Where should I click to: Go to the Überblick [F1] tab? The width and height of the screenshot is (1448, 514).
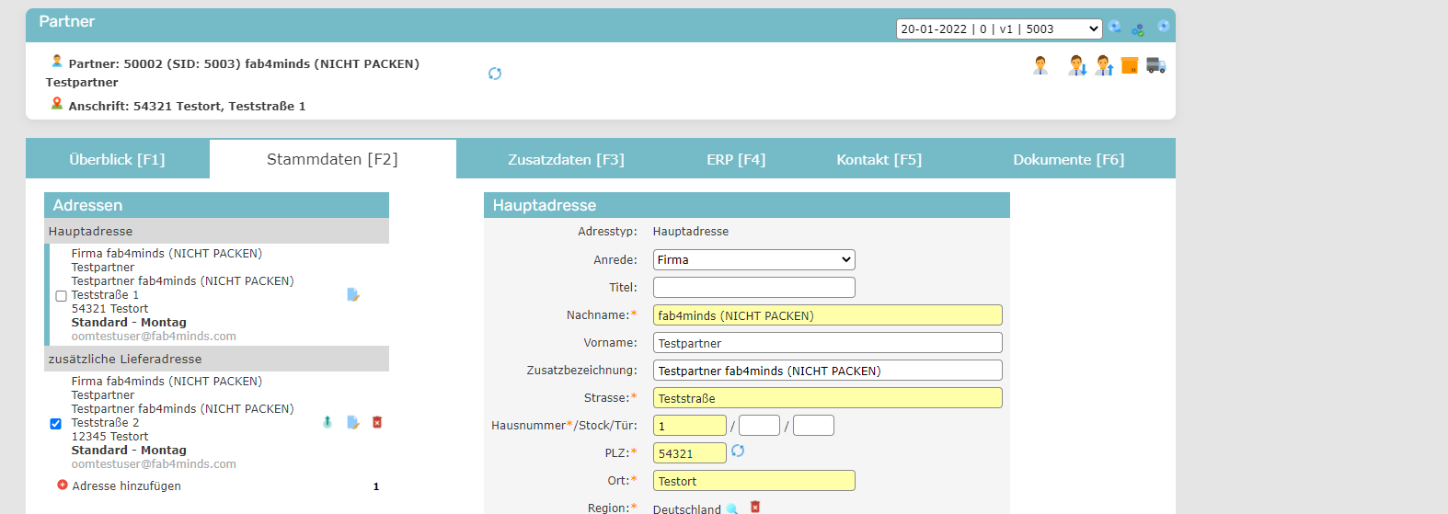pyautogui.click(x=117, y=160)
